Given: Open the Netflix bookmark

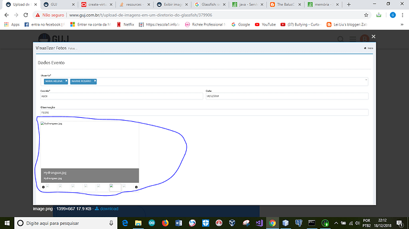Looking at the screenshot, I should pyautogui.click(x=126, y=24).
